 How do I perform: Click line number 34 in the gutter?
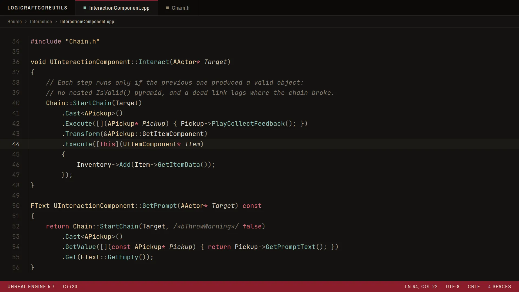click(x=16, y=41)
